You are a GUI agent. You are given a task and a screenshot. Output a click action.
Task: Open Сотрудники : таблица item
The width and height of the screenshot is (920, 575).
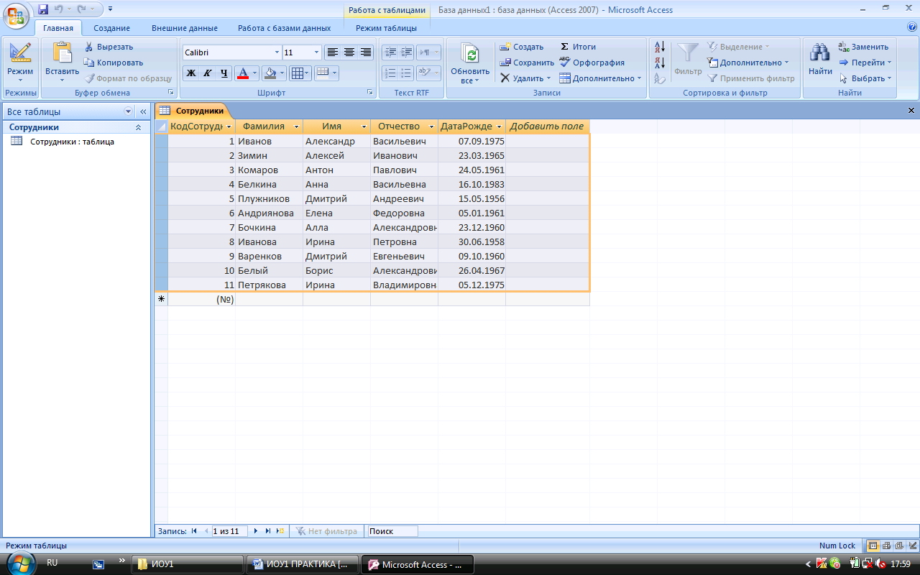click(x=72, y=142)
